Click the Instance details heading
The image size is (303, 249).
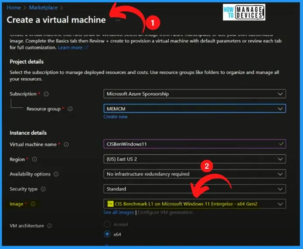tap(28, 133)
